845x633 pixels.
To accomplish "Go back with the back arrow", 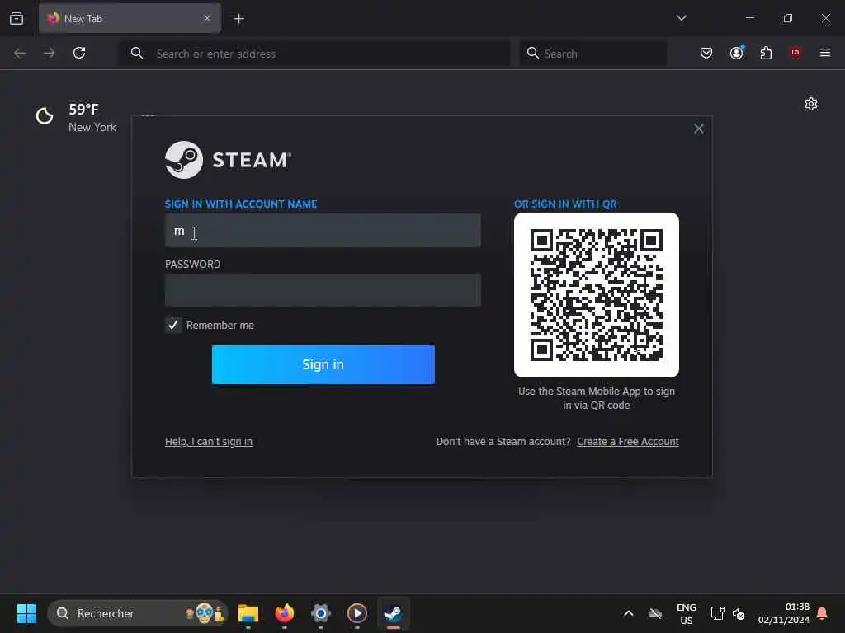I will coord(20,53).
